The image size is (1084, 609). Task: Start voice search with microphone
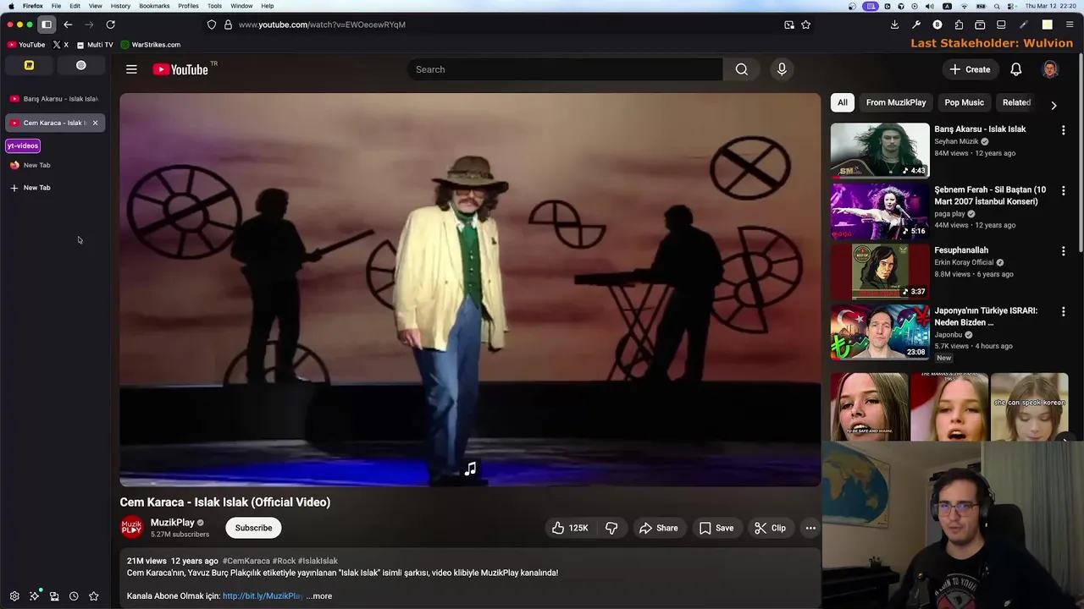point(782,69)
